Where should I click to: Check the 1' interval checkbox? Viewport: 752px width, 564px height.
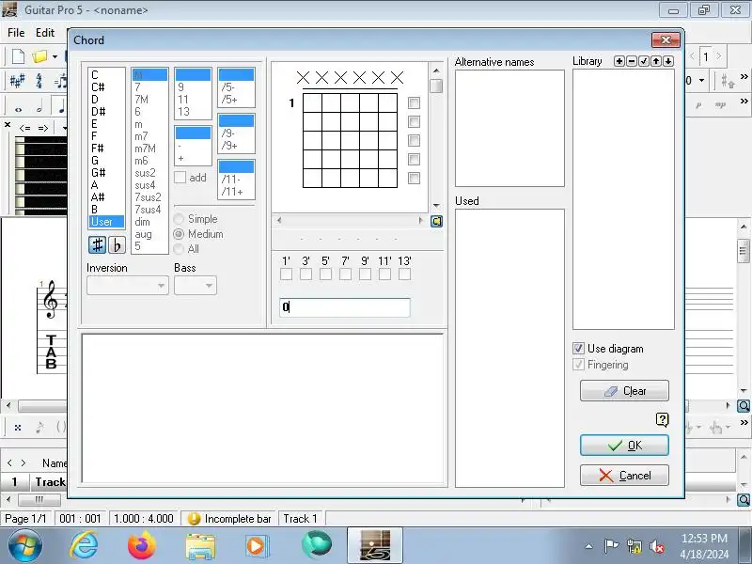(x=286, y=274)
